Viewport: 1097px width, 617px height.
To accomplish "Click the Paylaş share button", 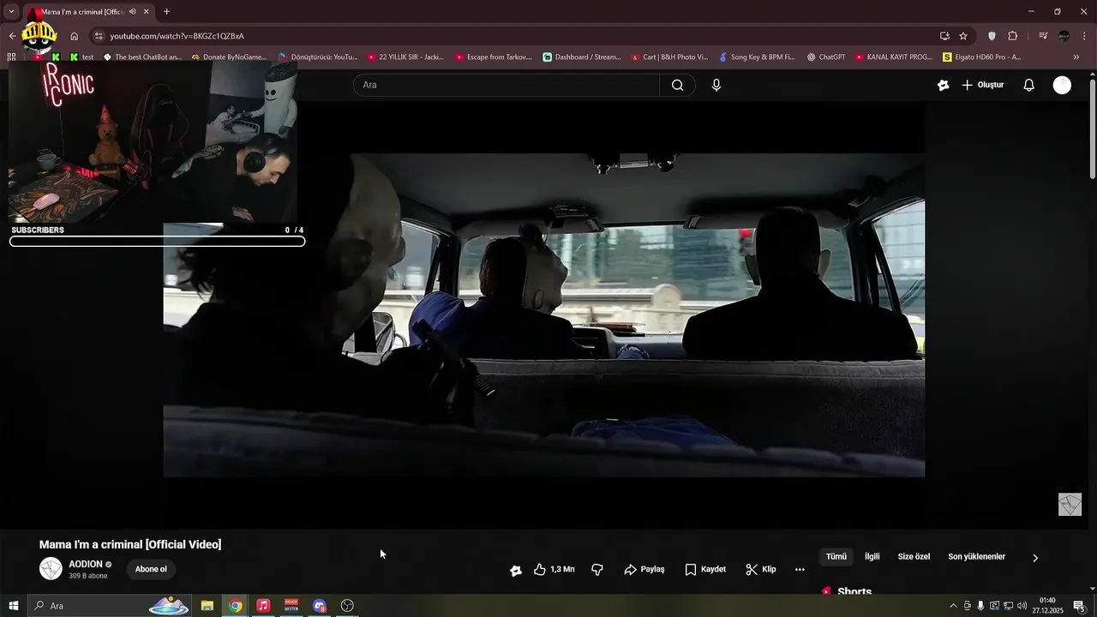I will click(x=644, y=569).
